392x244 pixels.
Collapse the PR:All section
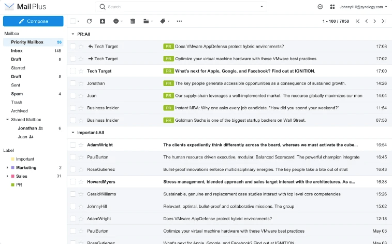pos(72,34)
